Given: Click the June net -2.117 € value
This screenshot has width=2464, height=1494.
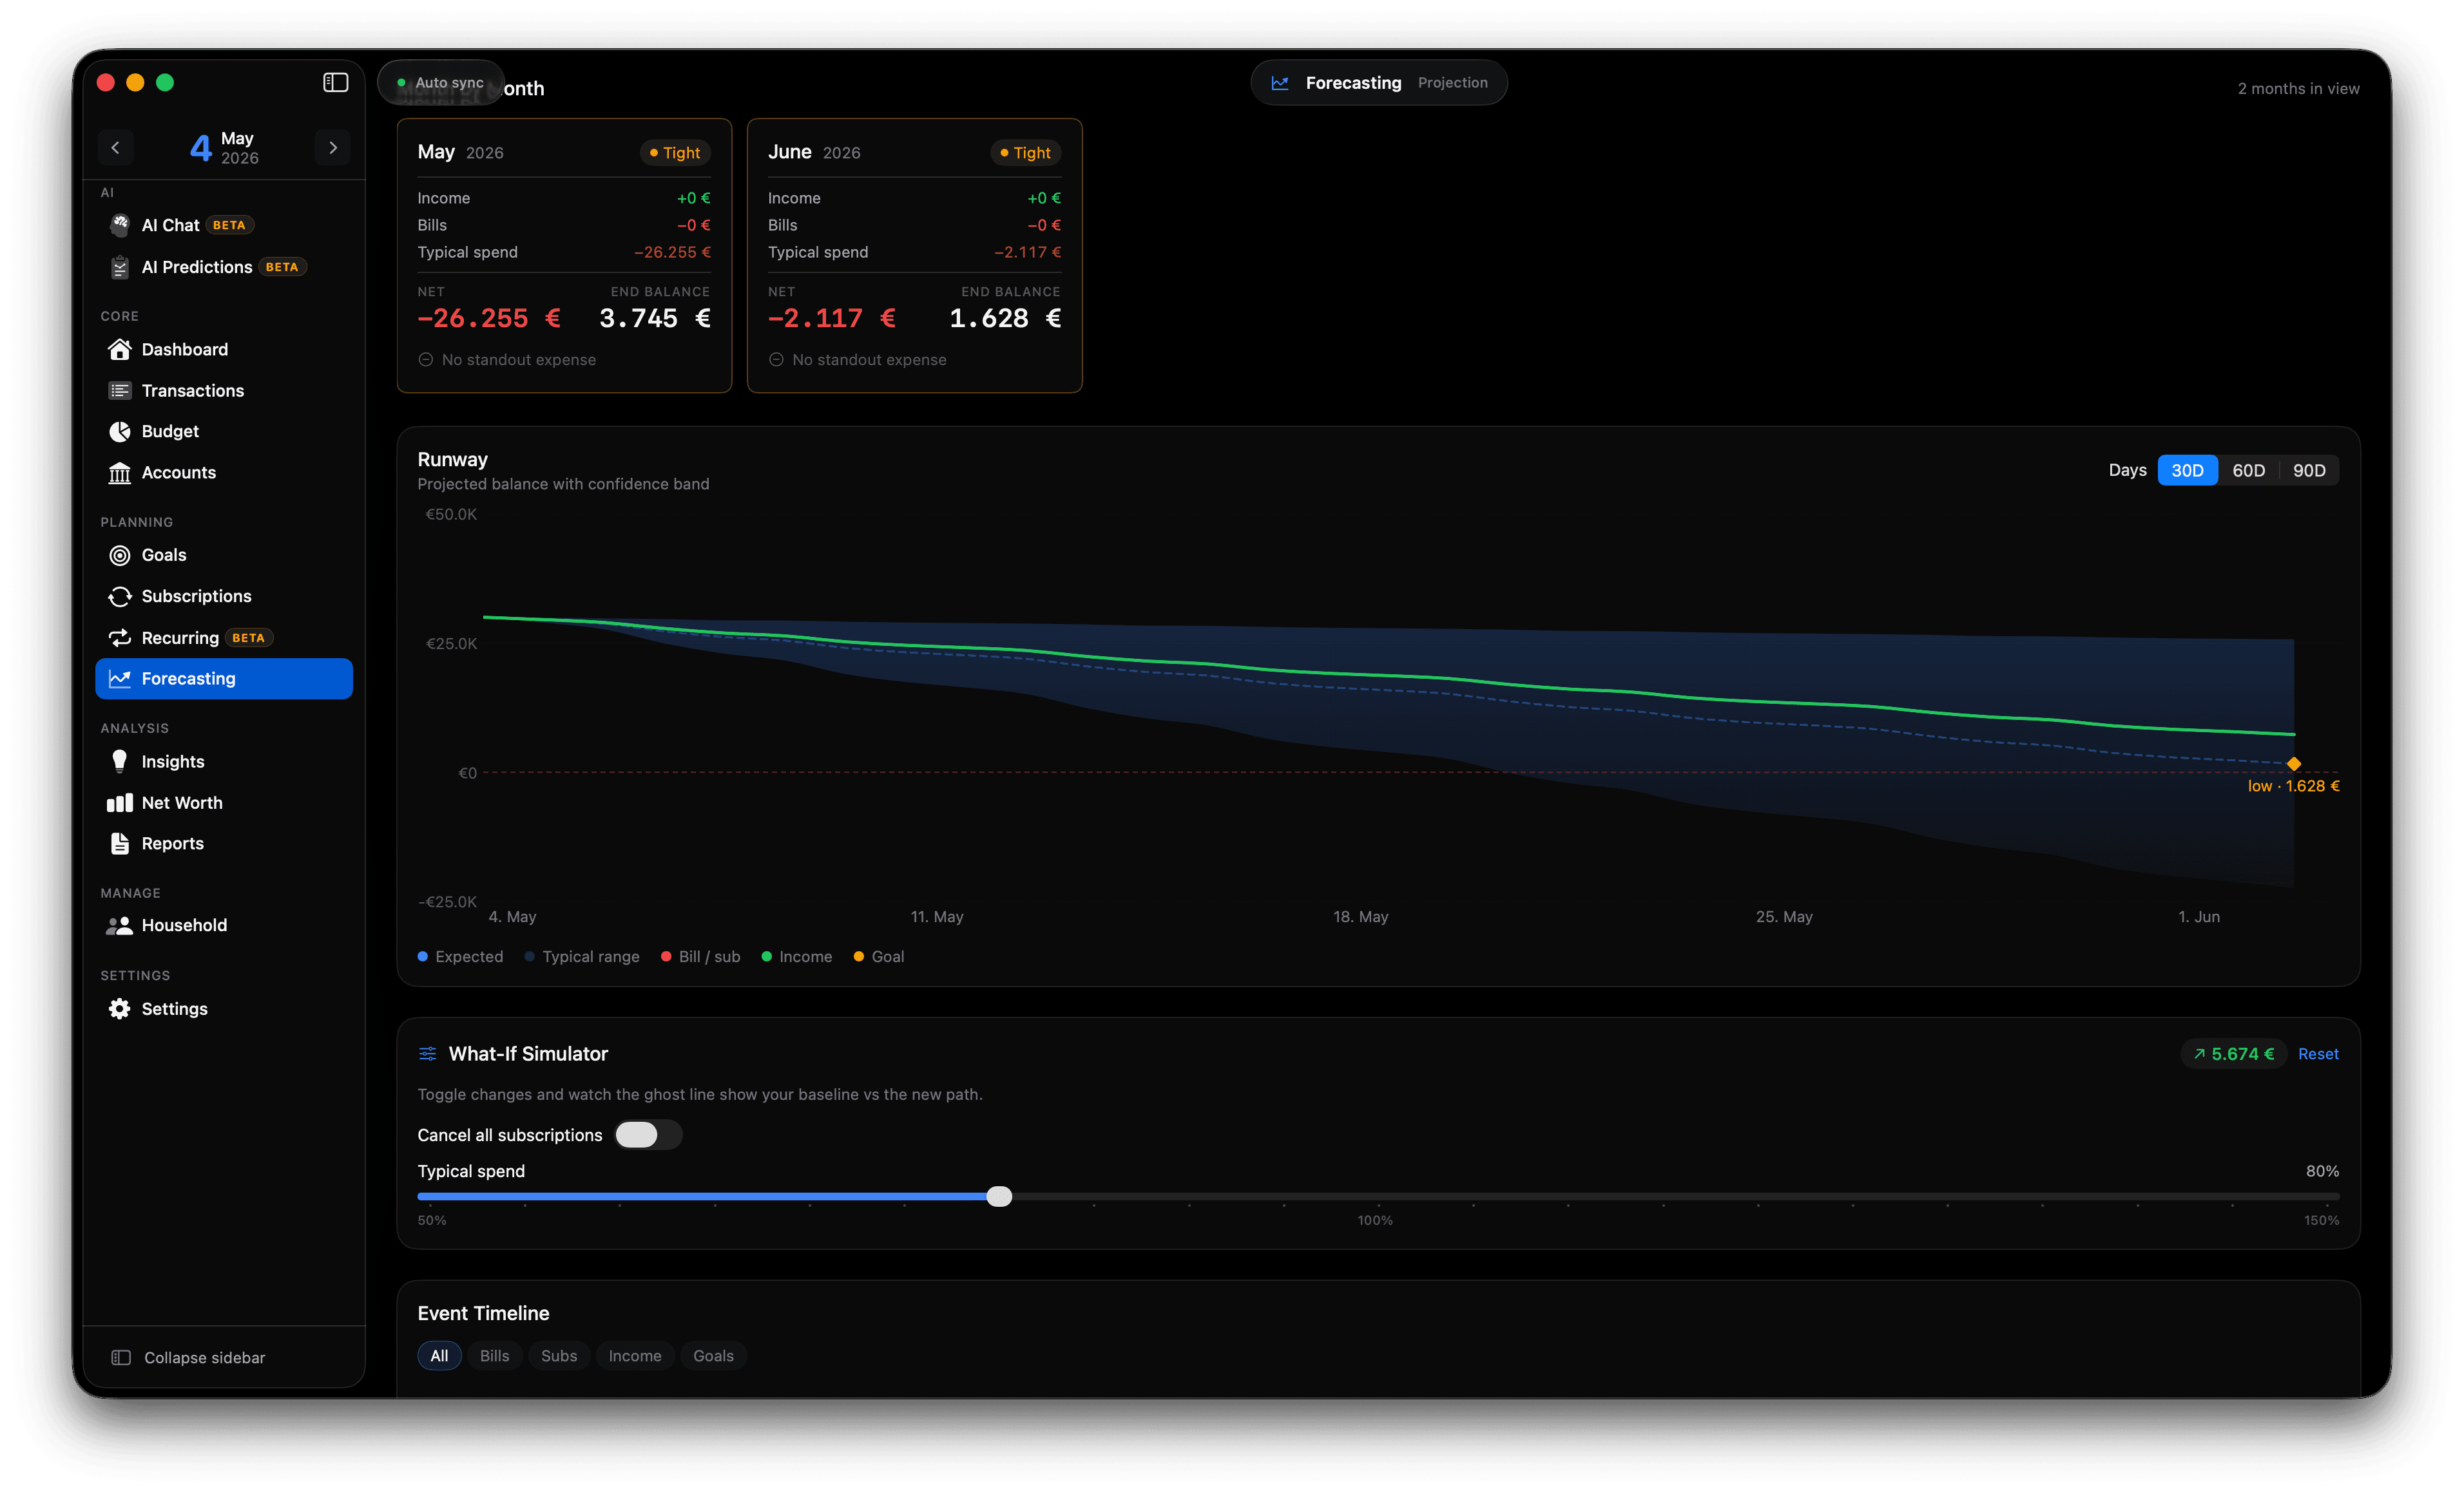Looking at the screenshot, I should pos(831,317).
